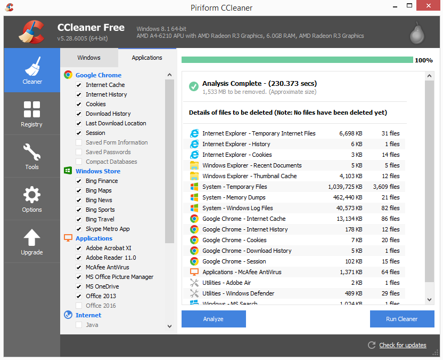Click the green 100% progress bar
Viewport: 443px width, 360px height.
(297, 60)
